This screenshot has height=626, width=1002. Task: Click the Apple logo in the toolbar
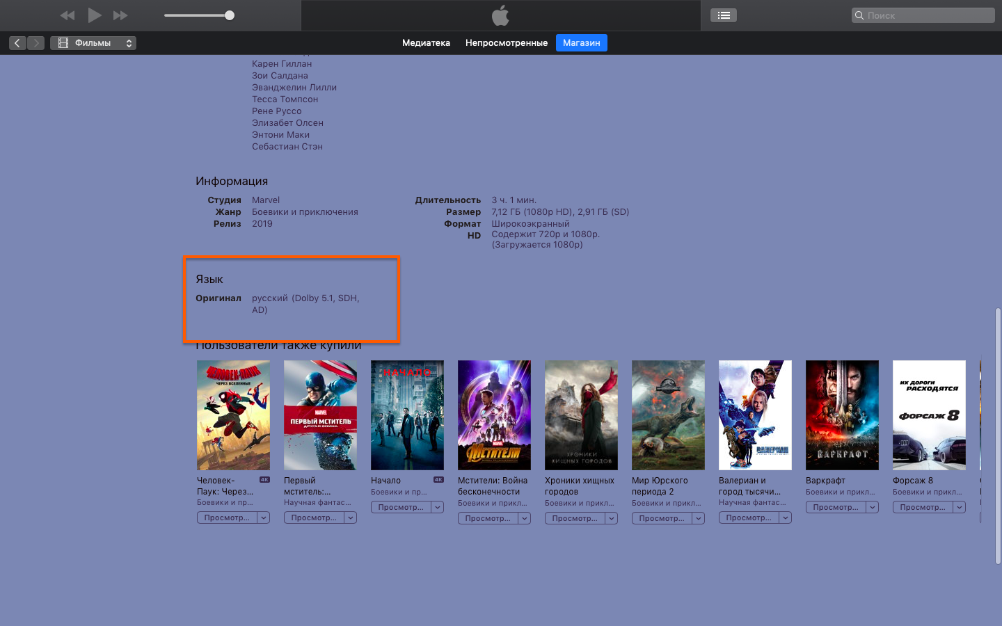(500, 15)
